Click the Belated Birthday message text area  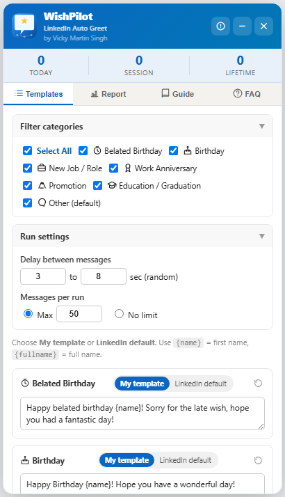click(x=142, y=413)
